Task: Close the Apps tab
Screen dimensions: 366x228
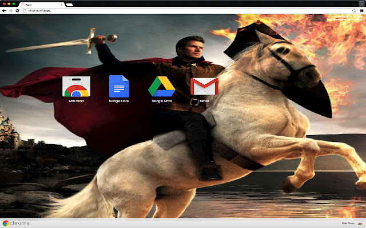Action: point(62,5)
